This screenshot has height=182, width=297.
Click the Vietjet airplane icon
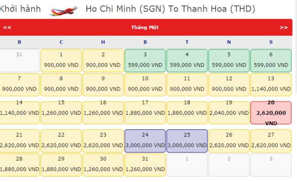click(64, 11)
